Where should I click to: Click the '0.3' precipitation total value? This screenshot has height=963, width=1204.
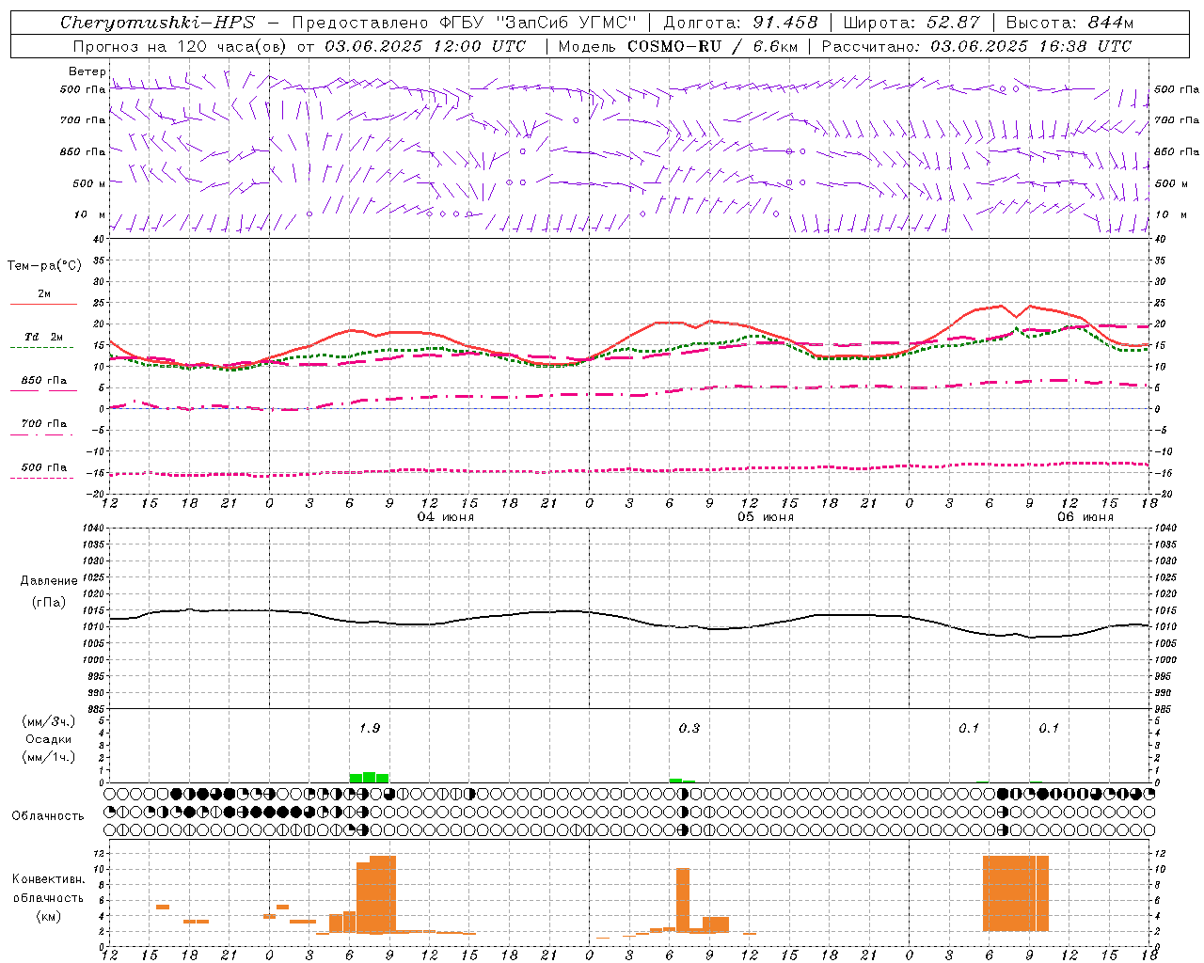tap(689, 729)
